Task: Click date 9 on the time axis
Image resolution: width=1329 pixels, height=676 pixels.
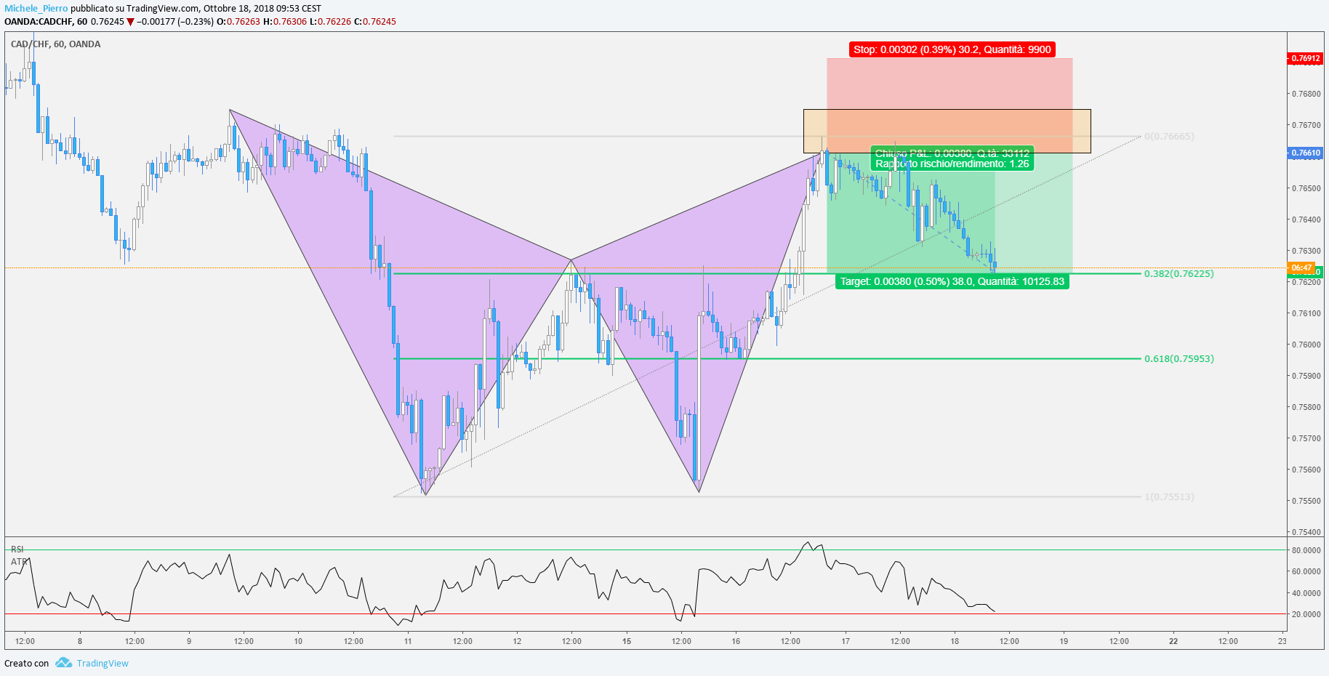Action: (x=189, y=641)
